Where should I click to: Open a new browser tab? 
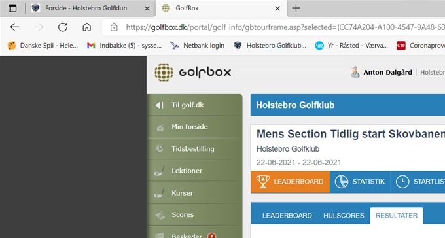296,8
